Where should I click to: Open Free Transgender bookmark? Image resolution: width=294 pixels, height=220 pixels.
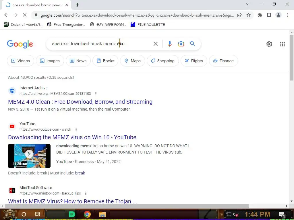click(66, 25)
